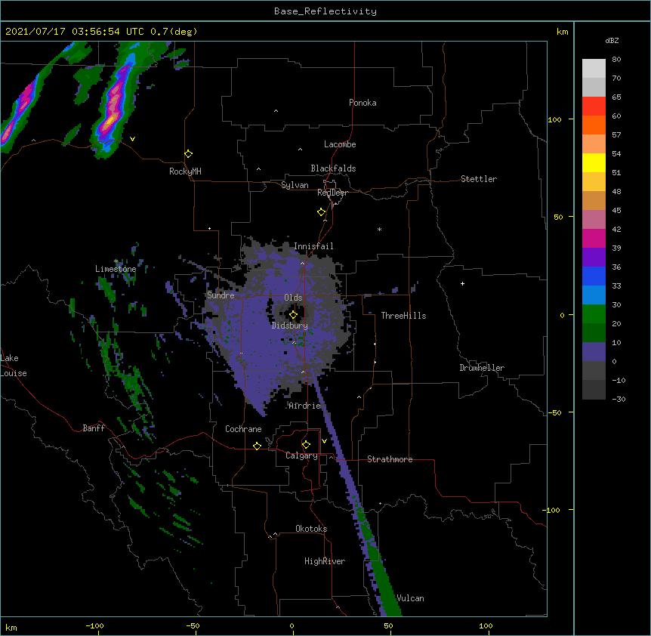Click the yellow V marker northeast of Calgary
This screenshot has height=636, width=651.
pos(324,441)
